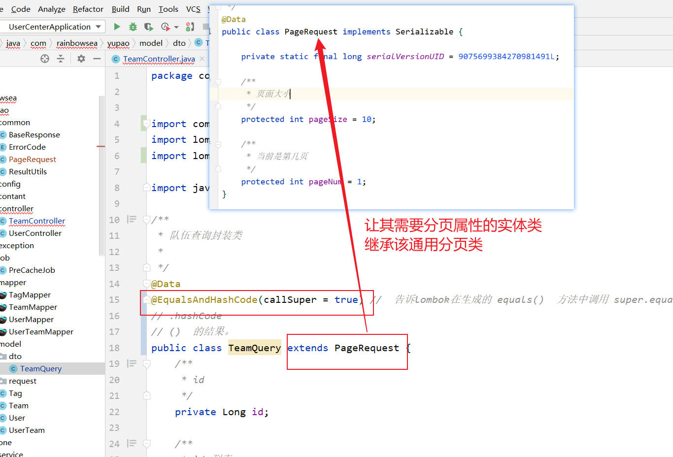Click the 'yupao' breadcrumb
Viewport: 673px width, 457px height.
[118, 43]
